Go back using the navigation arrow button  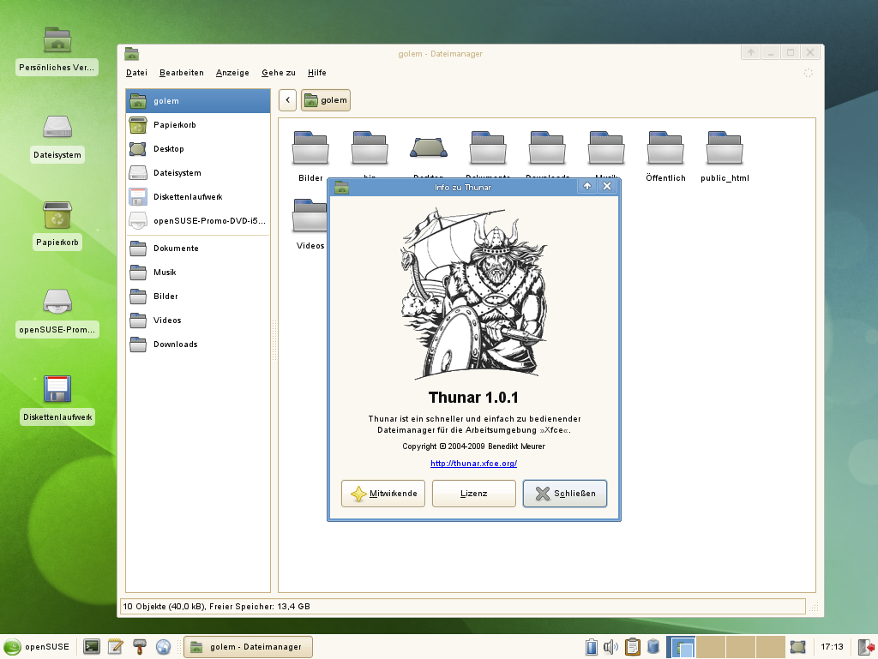pos(287,99)
